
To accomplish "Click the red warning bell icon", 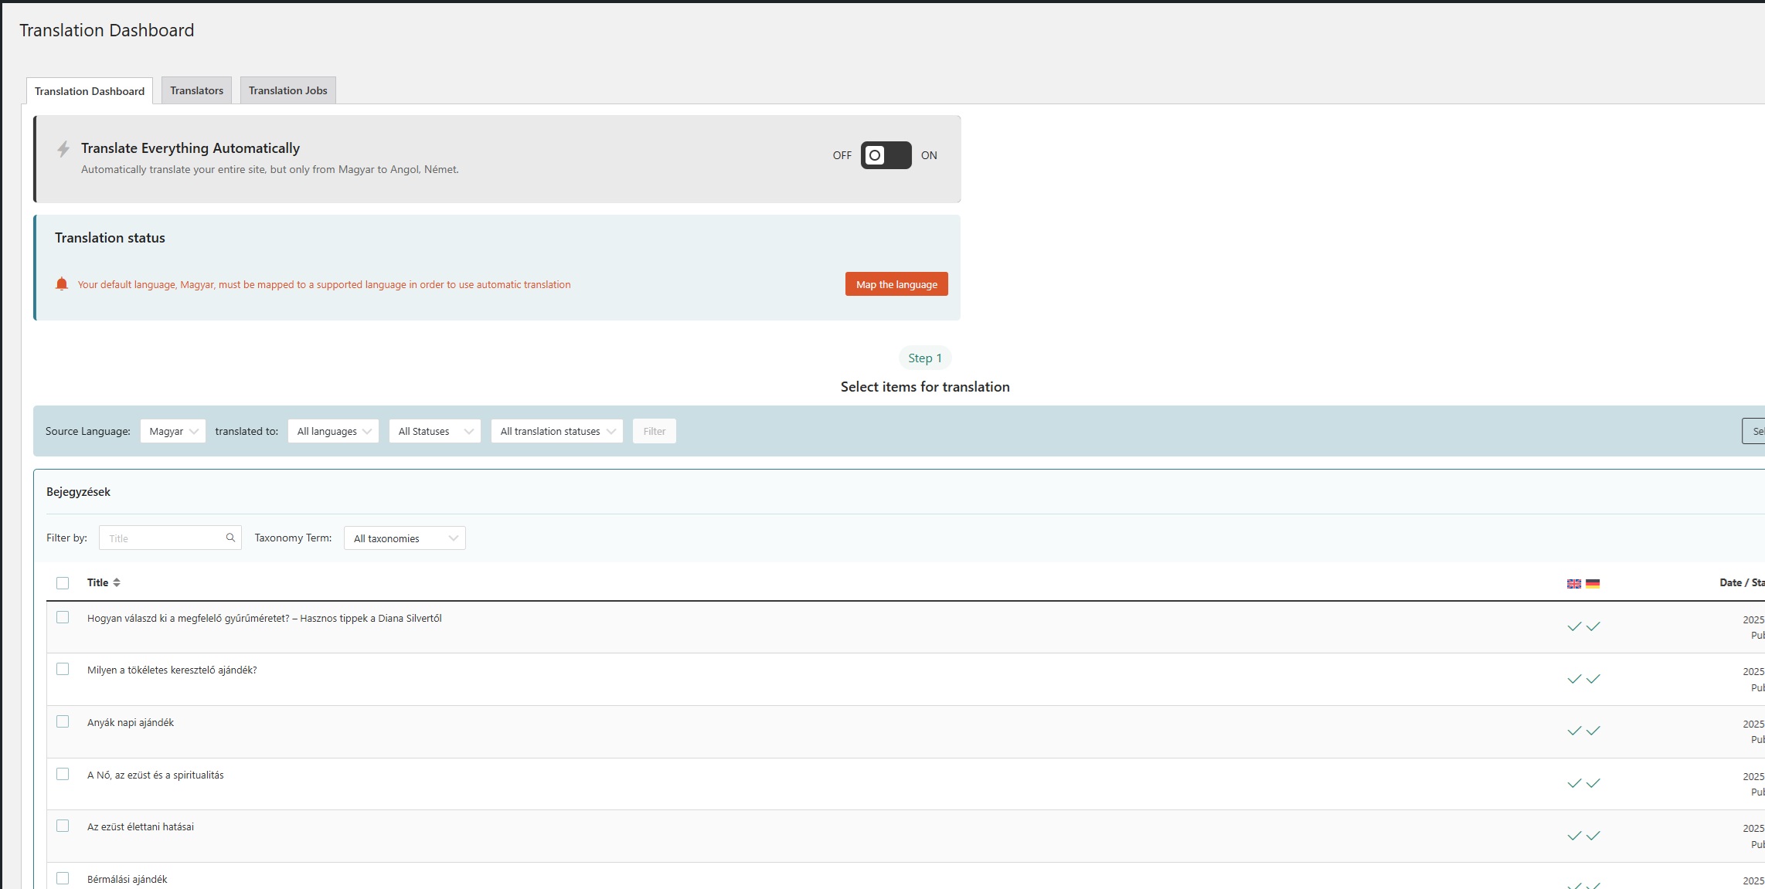I will click(62, 284).
